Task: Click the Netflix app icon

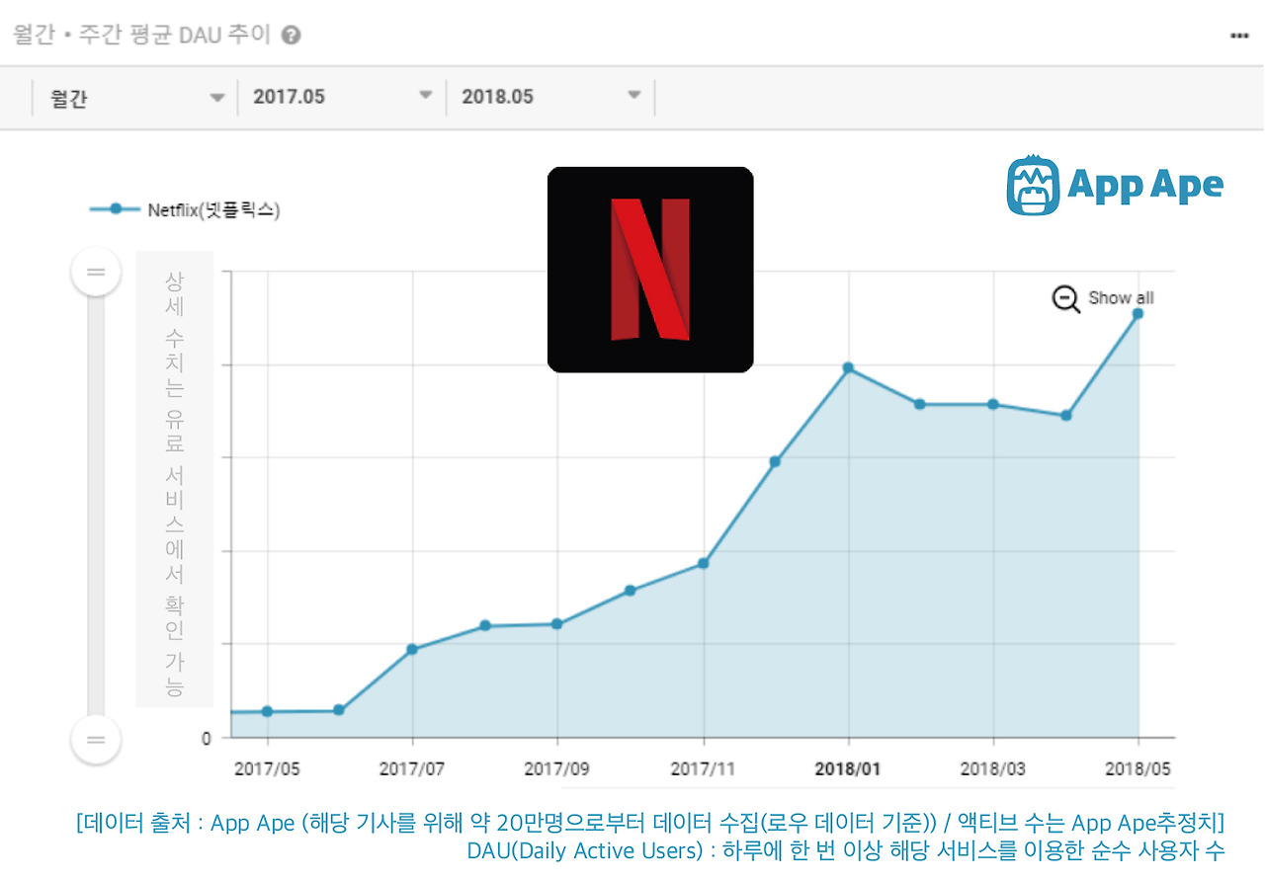Action: tap(650, 269)
